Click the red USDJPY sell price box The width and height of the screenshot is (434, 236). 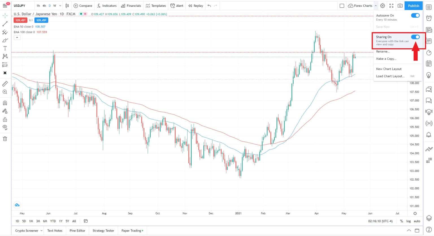(x=20, y=20)
